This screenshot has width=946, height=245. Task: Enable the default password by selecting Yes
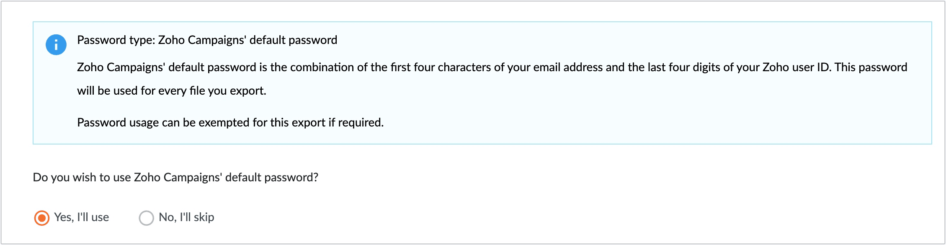coord(41,217)
